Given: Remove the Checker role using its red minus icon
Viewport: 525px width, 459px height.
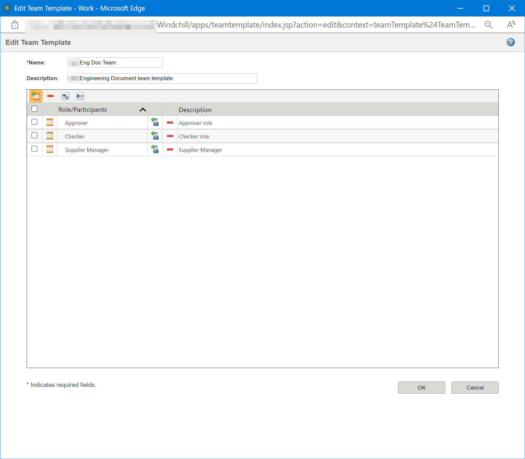Looking at the screenshot, I should 170,135.
